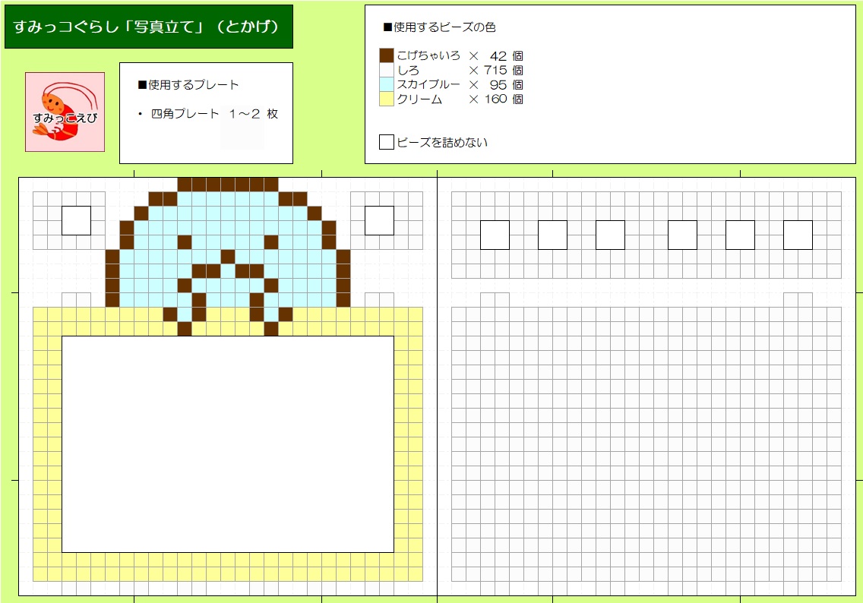Click the label しろ
The image size is (863, 603).
coord(409,71)
